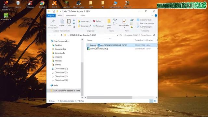Screen dimensions: 208x117
Task: Switch to the Exibir ribbon tab
Action: [83, 16]
